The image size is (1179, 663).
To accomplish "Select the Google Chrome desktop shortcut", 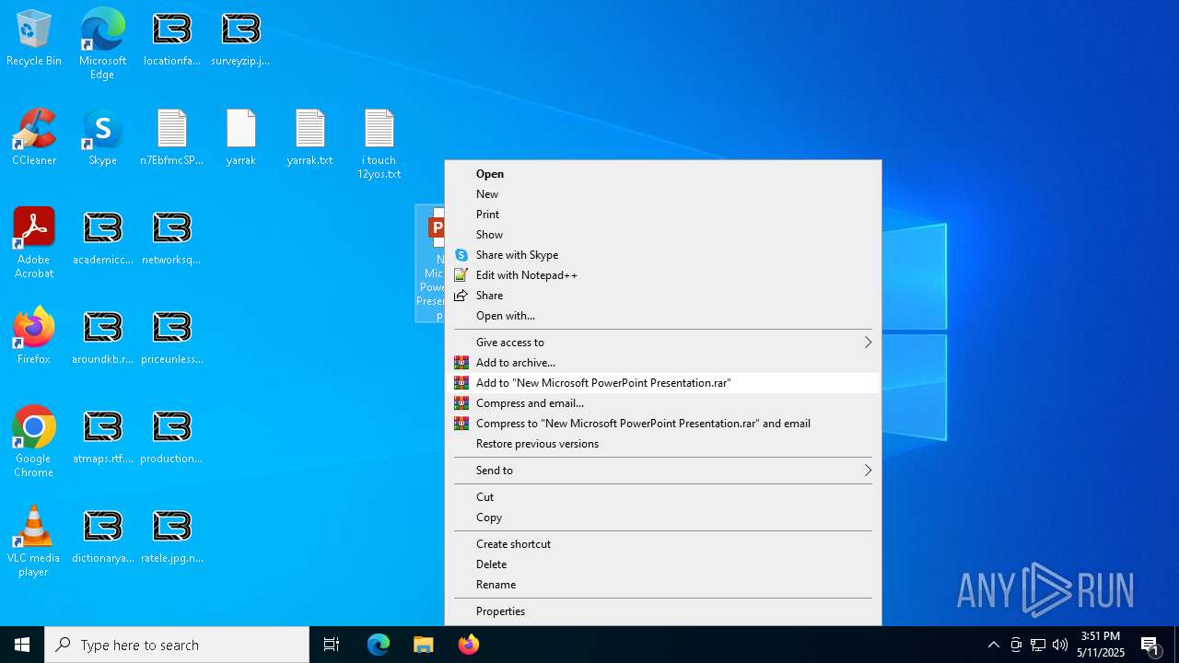I will (x=34, y=442).
